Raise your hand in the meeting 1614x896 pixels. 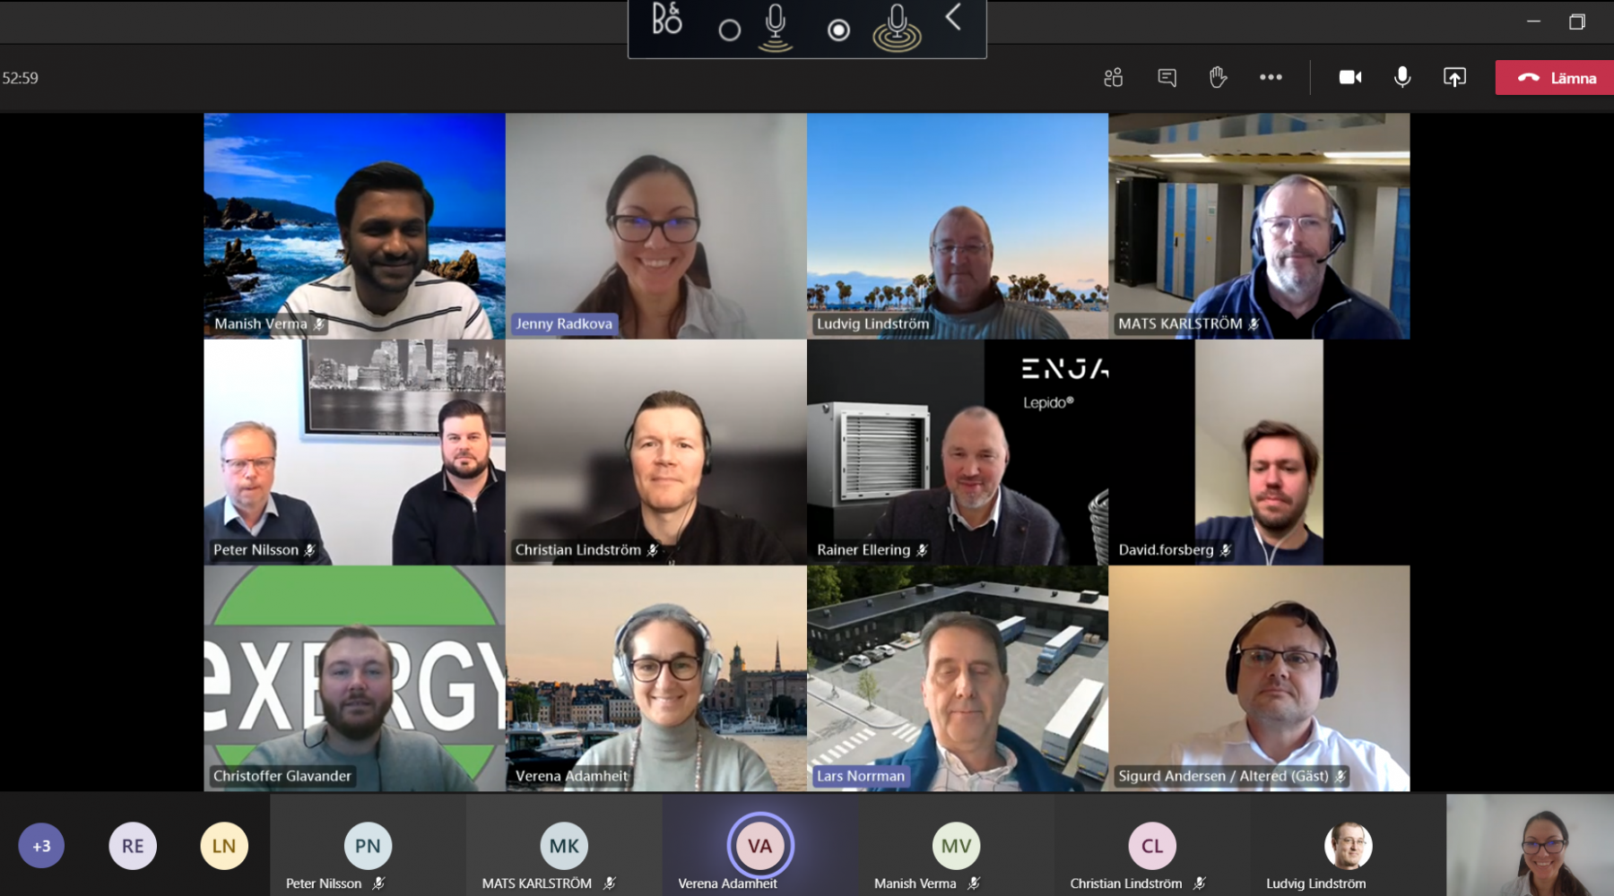click(x=1218, y=78)
